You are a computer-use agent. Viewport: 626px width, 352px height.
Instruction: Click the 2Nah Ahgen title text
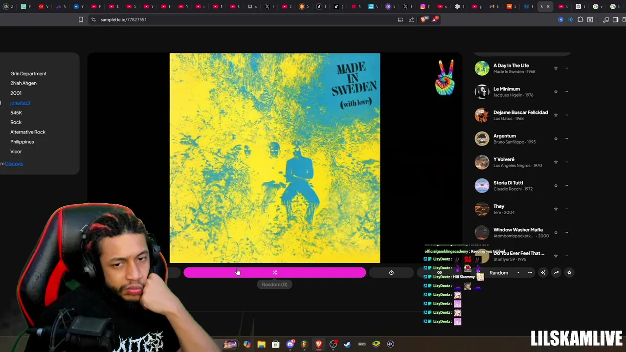(23, 83)
